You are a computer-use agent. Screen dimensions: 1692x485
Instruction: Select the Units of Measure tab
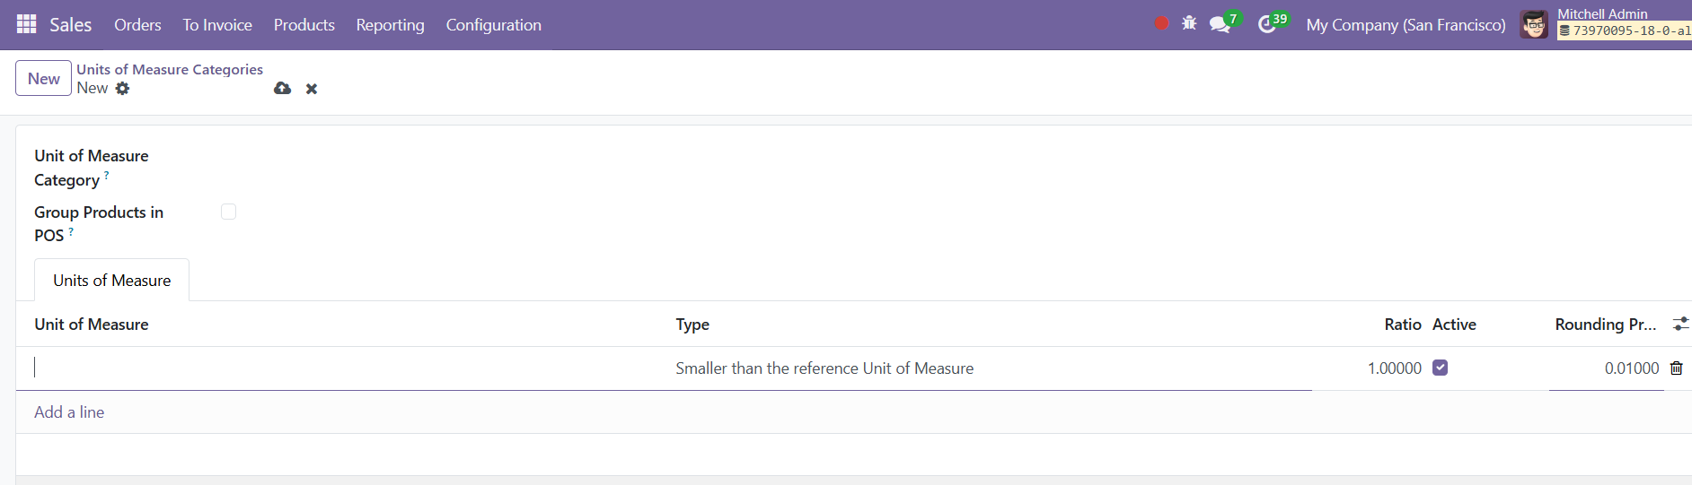click(x=111, y=281)
